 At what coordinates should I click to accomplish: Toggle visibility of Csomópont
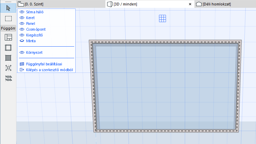pyautogui.click(x=22, y=29)
